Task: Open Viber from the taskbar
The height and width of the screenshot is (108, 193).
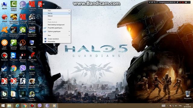Action: pyautogui.click(x=40, y=106)
